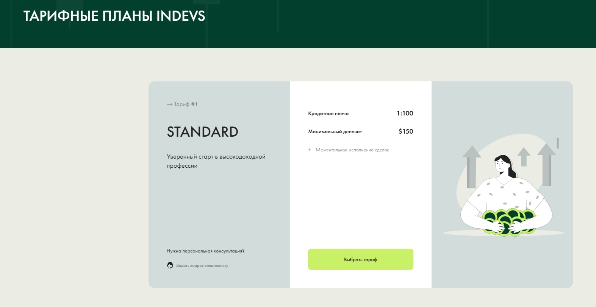
Task: Click the 'Минимальный депозит' label
Action: pyautogui.click(x=335, y=132)
